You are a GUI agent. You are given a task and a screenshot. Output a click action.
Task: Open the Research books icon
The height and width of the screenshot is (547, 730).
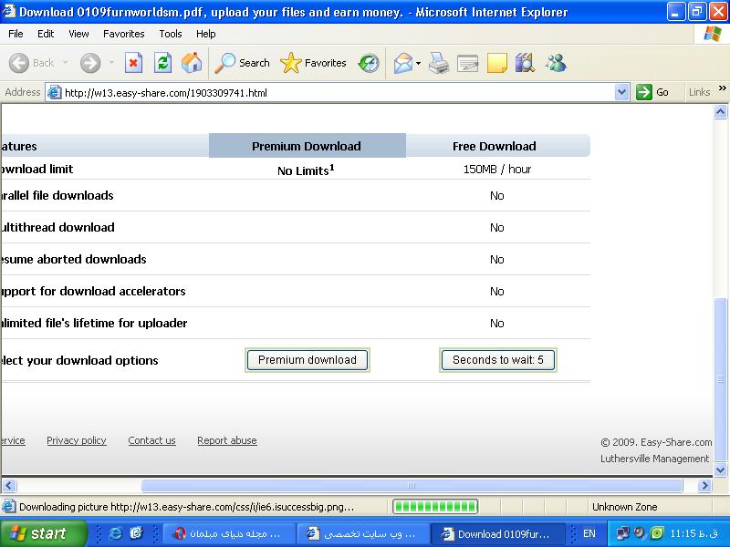coord(526,63)
